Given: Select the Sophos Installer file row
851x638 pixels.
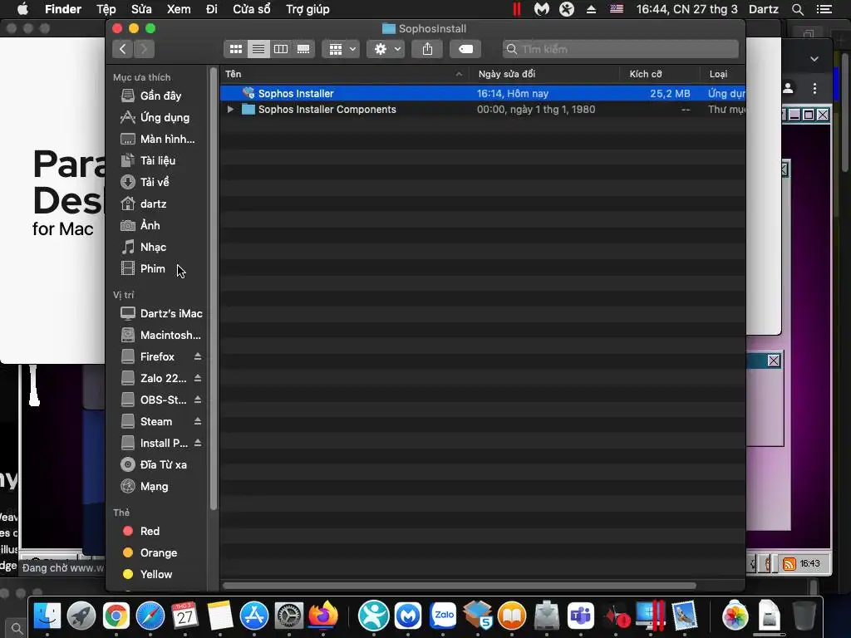Looking at the screenshot, I should click(483, 93).
